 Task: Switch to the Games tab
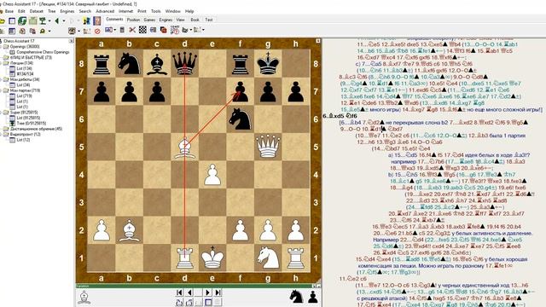(149, 20)
